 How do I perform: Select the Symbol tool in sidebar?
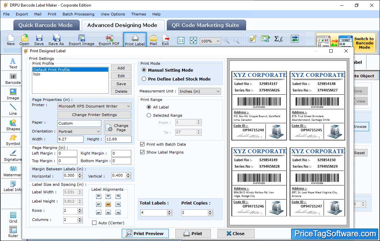tap(13, 140)
